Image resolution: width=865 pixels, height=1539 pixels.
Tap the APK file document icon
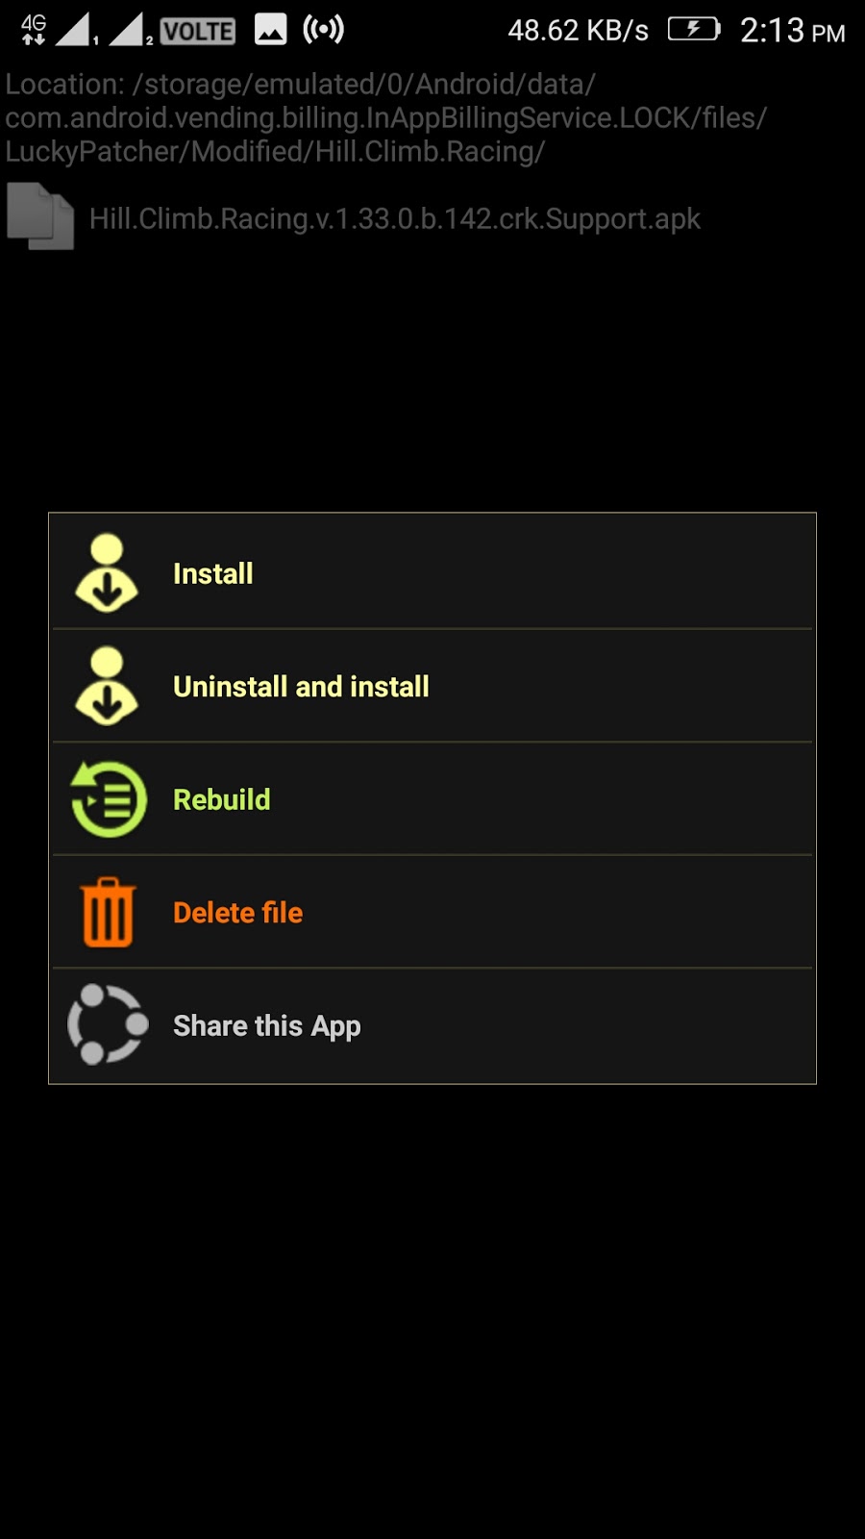point(40,216)
